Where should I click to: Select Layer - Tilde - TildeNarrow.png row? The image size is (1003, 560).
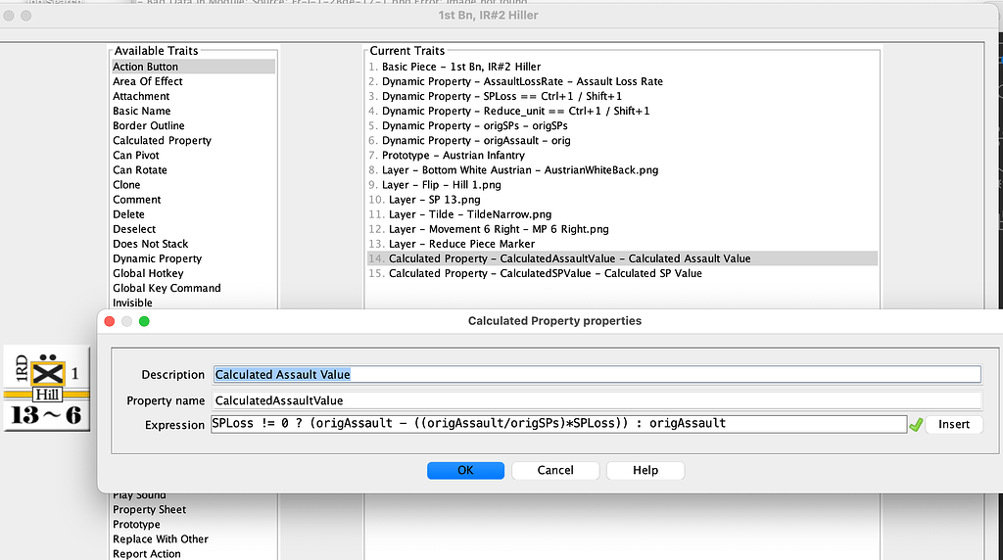622,214
